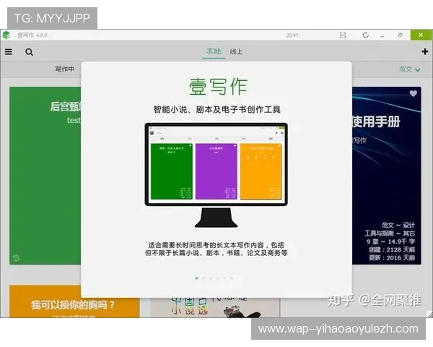Screen dimensions: 433x347
Task: Toggle heart favorite on 使用手册 card
Action: [413, 93]
